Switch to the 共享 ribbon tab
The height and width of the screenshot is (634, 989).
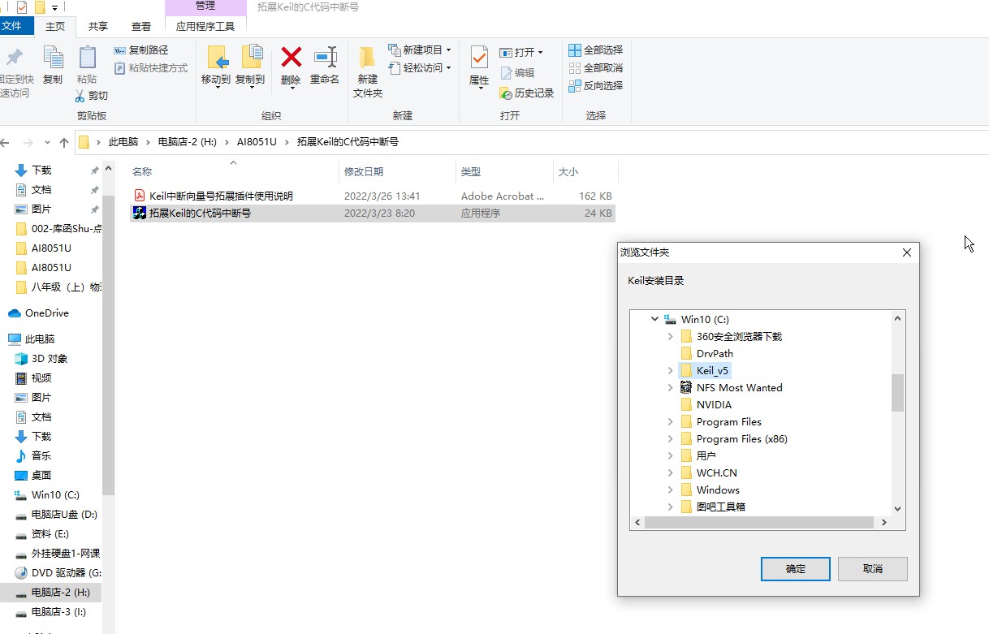point(98,26)
